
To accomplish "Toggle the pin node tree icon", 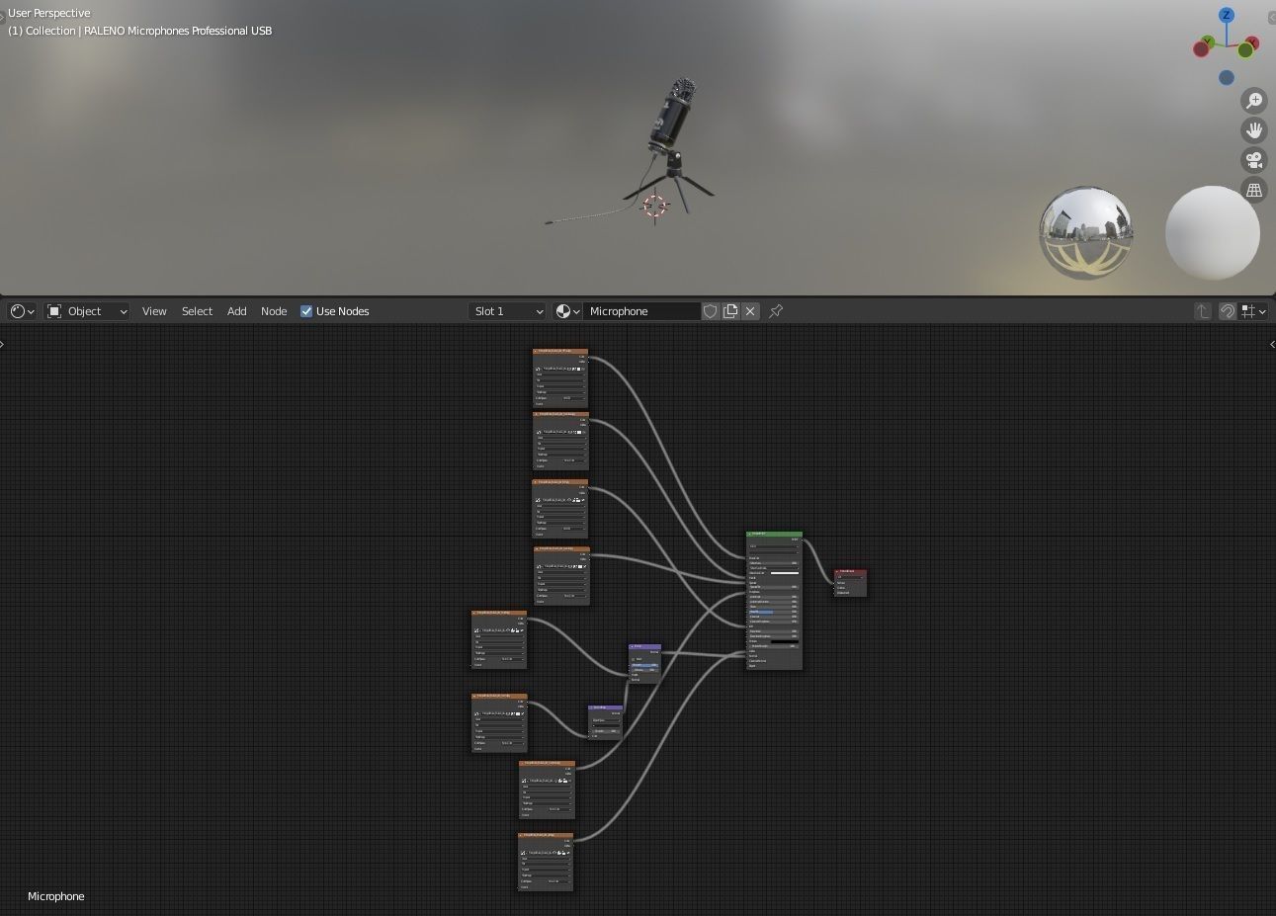I will (776, 311).
